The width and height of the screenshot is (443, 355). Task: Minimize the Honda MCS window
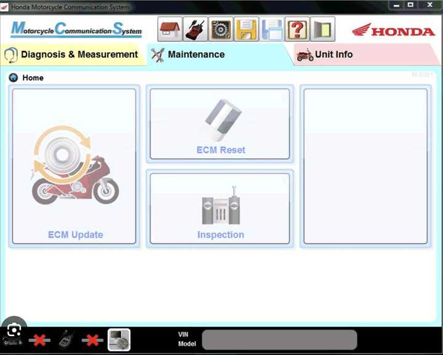pyautogui.click(x=396, y=5)
